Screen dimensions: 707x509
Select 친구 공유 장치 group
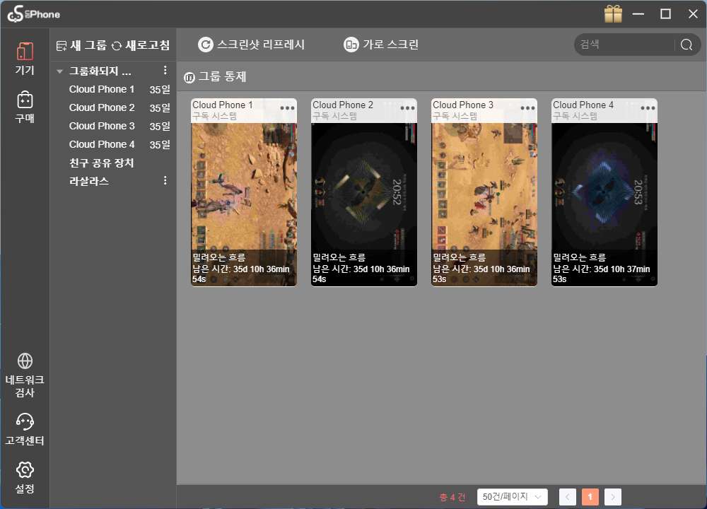101,163
